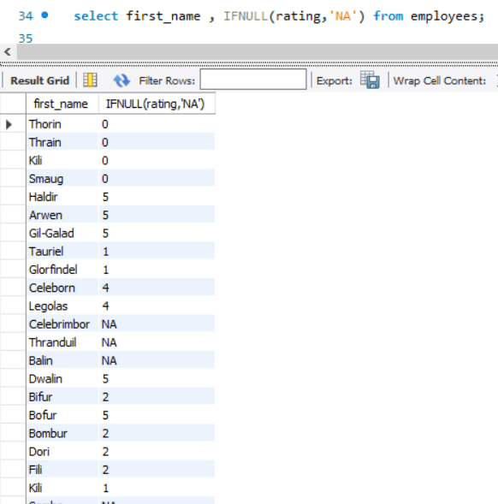Export recordset to external file

[x=370, y=80]
